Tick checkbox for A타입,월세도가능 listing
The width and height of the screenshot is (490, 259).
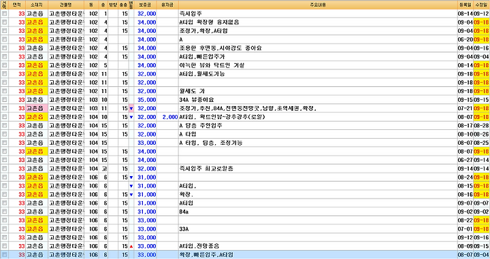(x=4, y=74)
